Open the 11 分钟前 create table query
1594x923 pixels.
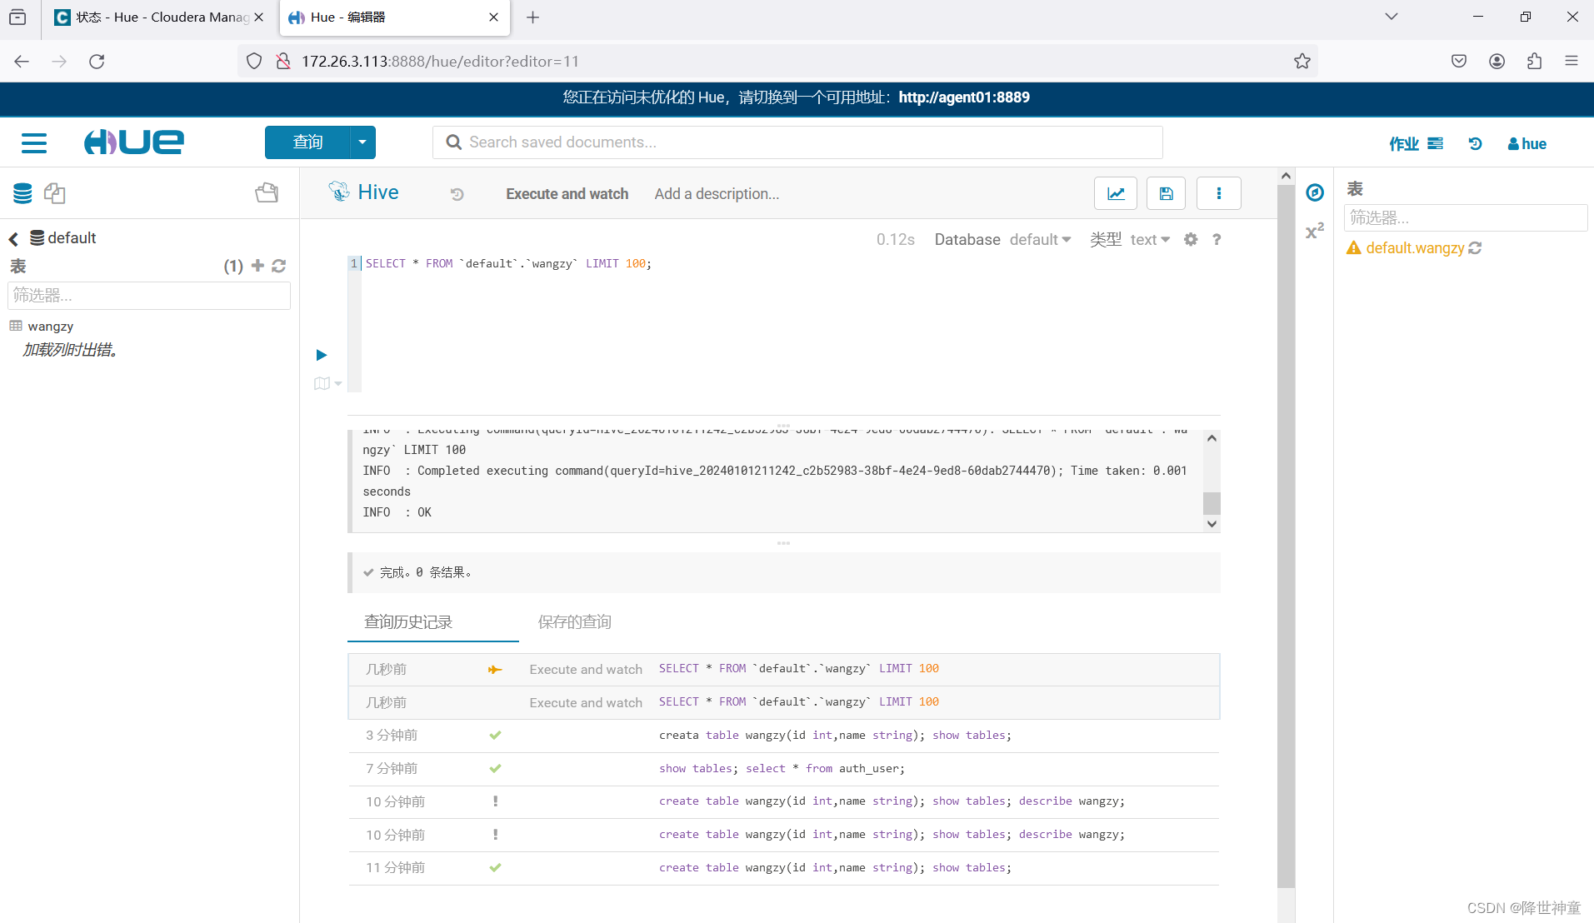pyautogui.click(x=783, y=868)
